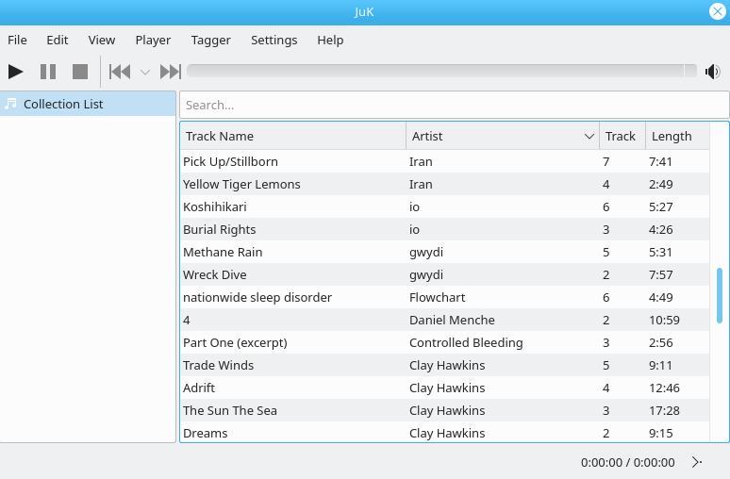Sort by the Track Name column header
The width and height of the screenshot is (730, 479).
click(292, 136)
